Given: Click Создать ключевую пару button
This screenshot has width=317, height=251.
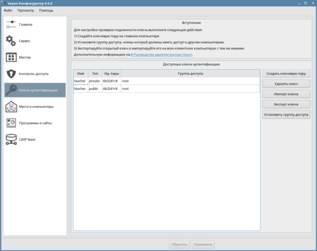Looking at the screenshot, I should point(286,74).
